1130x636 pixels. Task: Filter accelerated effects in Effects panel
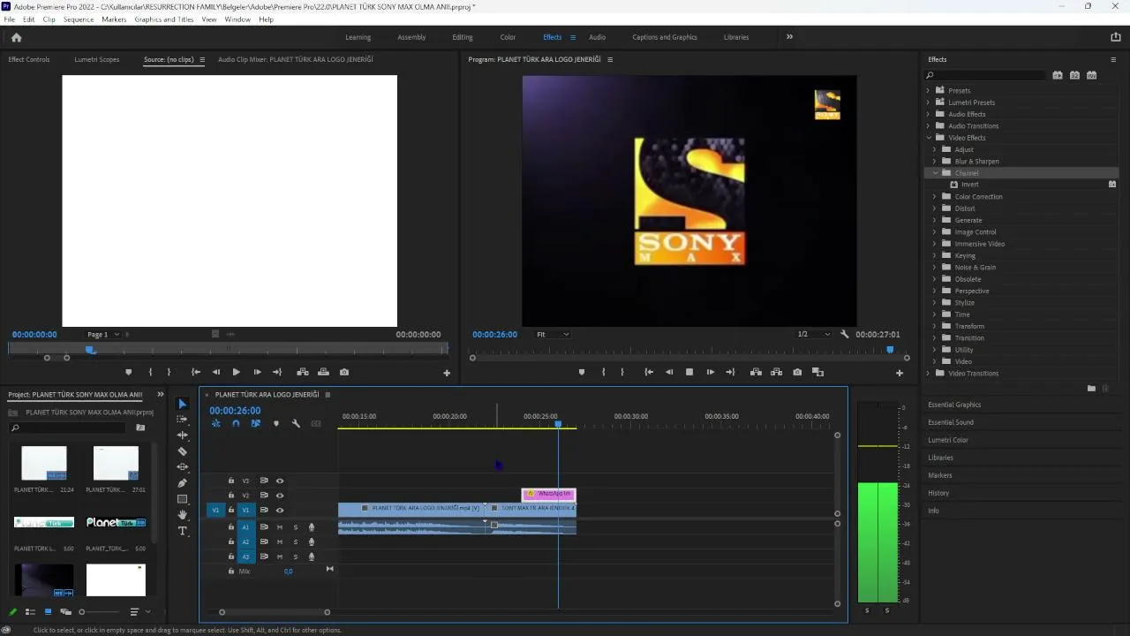[1058, 75]
